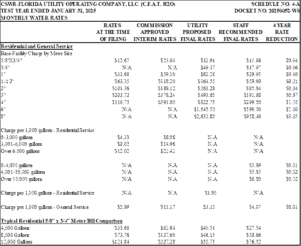Click the Schedule No. 4-A title

275,4
